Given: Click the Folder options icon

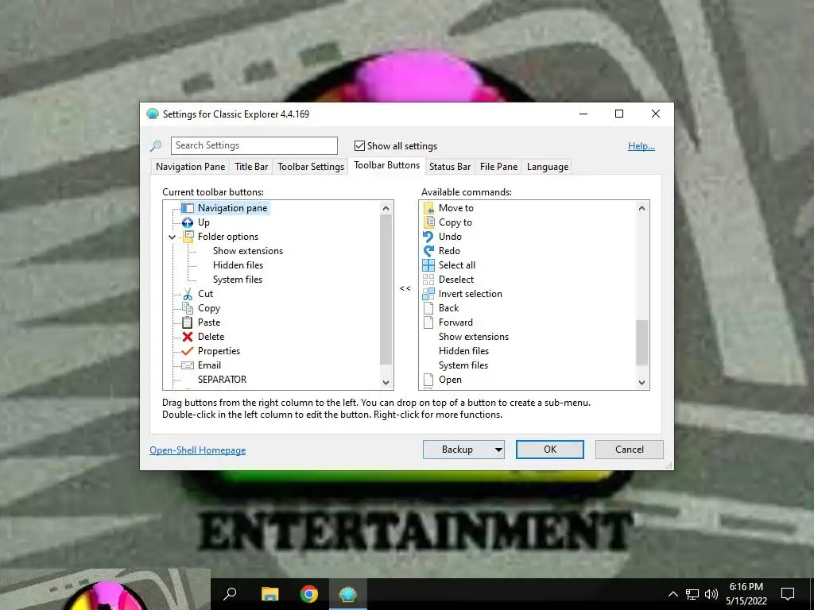Looking at the screenshot, I should pyautogui.click(x=188, y=237).
